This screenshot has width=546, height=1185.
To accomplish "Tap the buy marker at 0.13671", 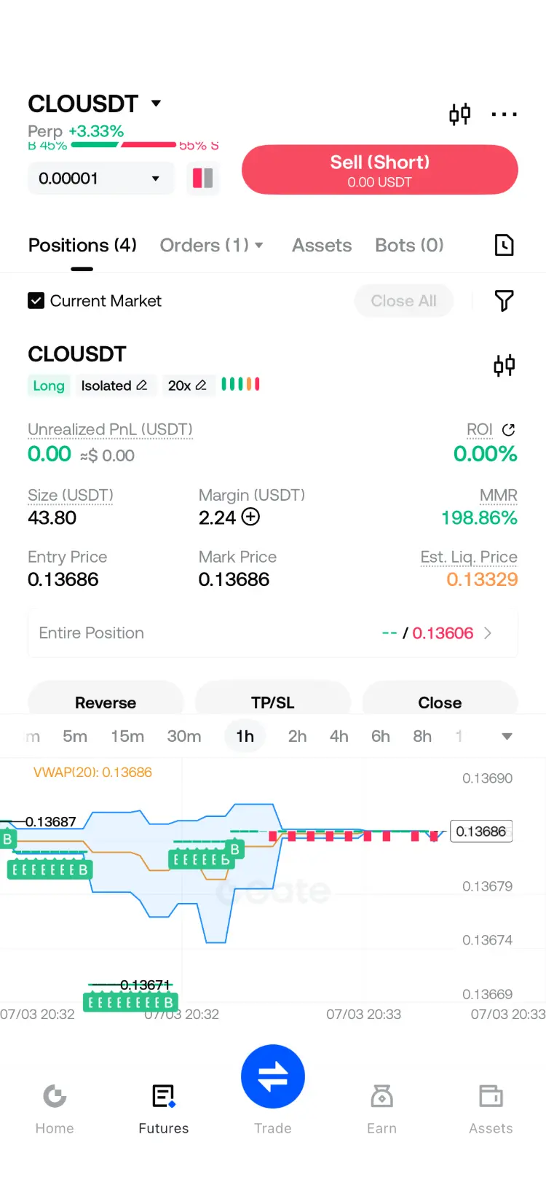I will tap(130, 1003).
